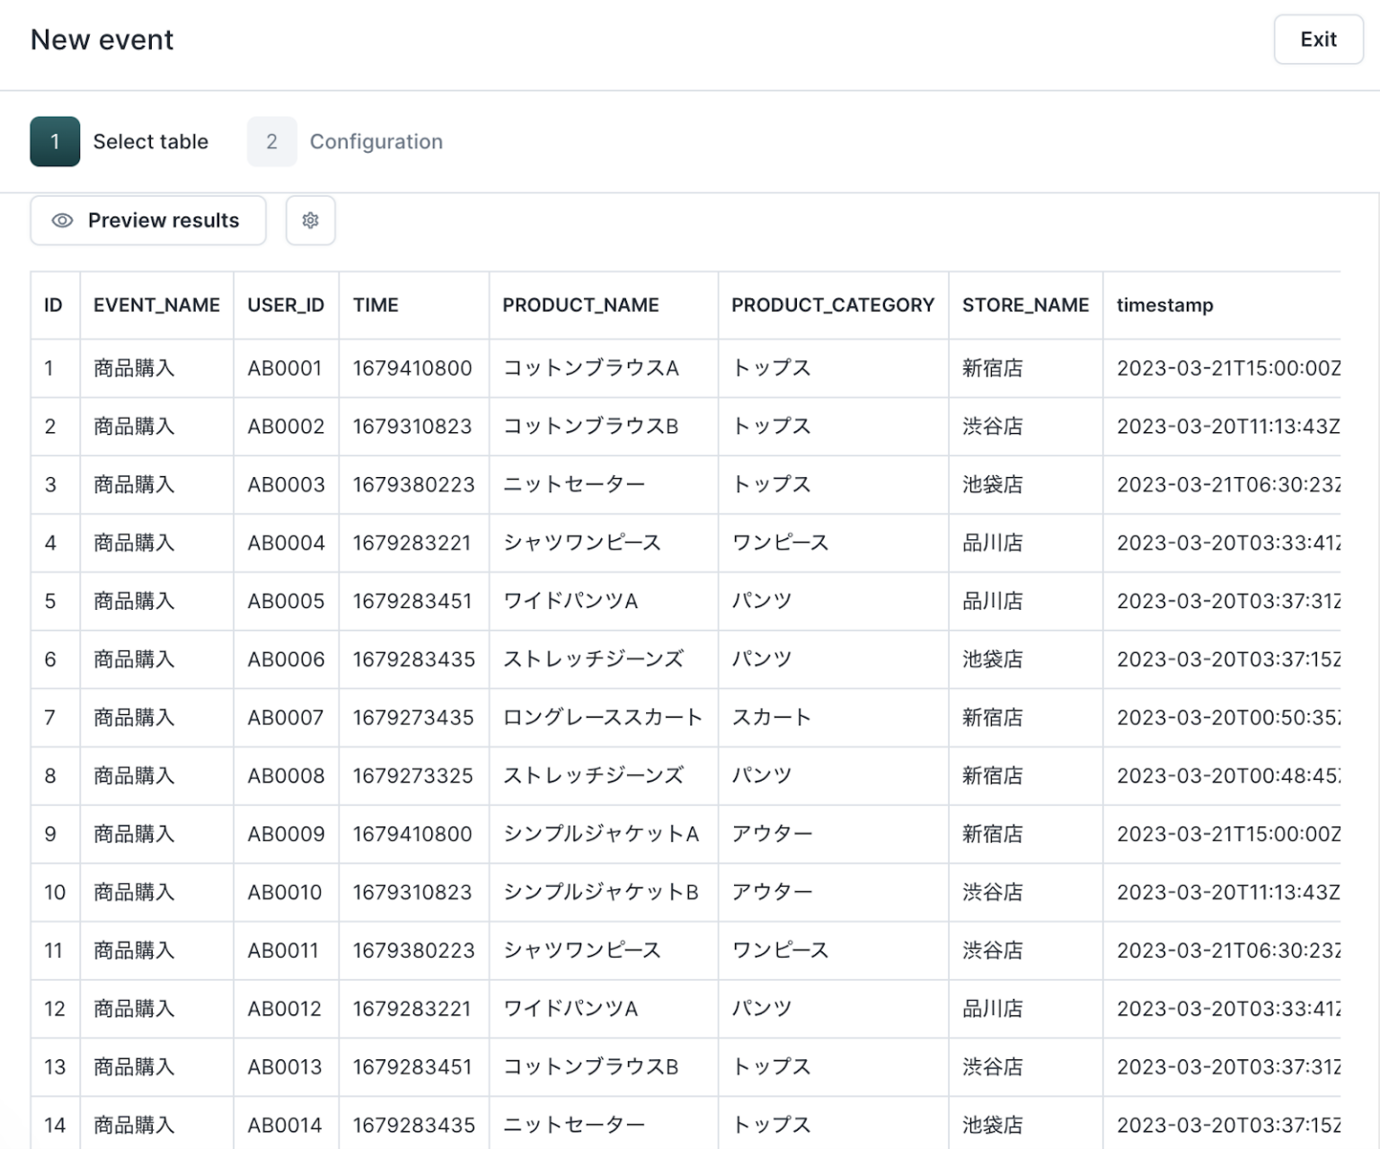Viewport: 1380px width, 1149px height.
Task: Select the cell containing user AB0005
Action: click(286, 600)
